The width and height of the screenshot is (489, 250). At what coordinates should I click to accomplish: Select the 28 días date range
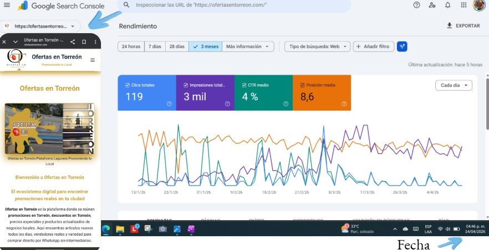(177, 46)
